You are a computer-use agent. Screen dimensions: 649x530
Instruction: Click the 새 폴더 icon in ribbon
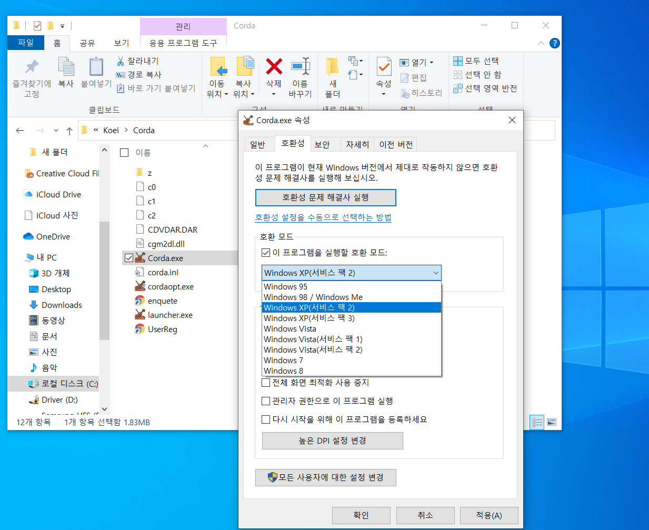(x=332, y=67)
